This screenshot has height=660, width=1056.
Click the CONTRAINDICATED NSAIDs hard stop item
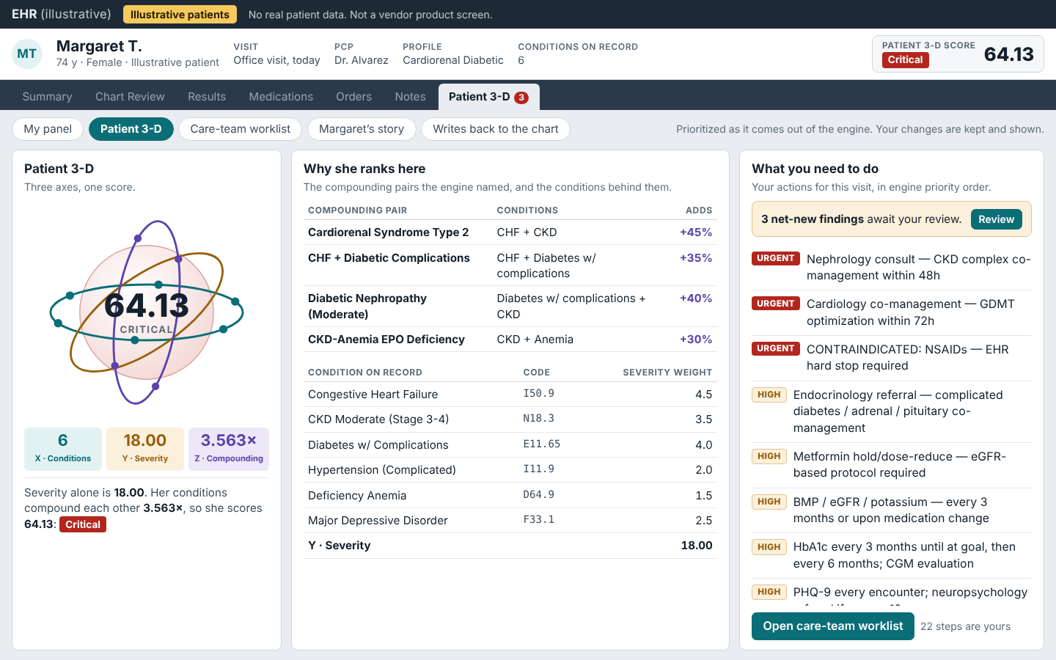(892, 358)
